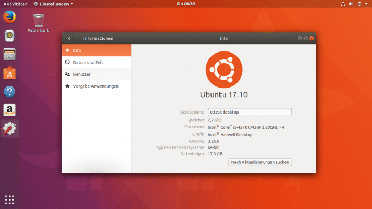Go back with the header arrow button
Screen dimensions: 372x209
click(69, 38)
